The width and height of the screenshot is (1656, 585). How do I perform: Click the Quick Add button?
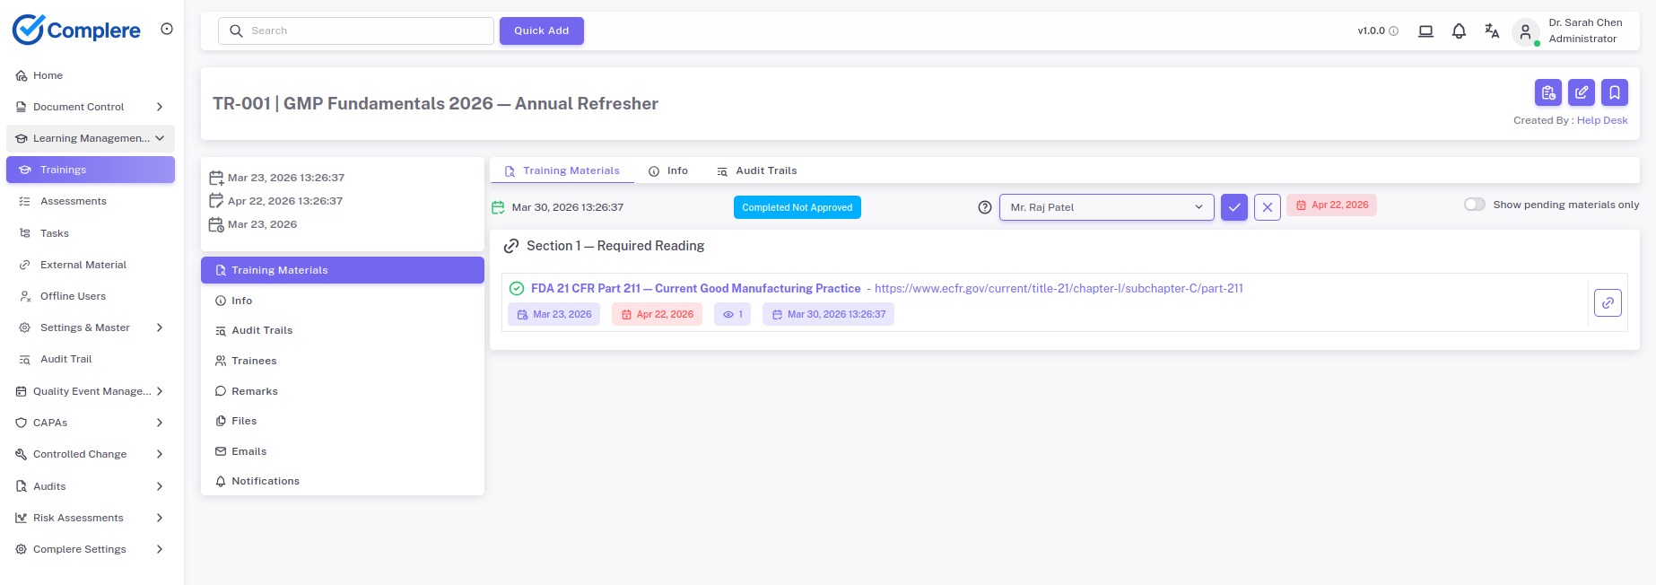(541, 31)
